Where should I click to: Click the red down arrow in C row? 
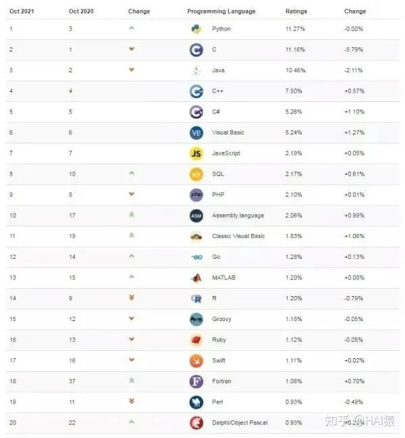[x=132, y=49]
